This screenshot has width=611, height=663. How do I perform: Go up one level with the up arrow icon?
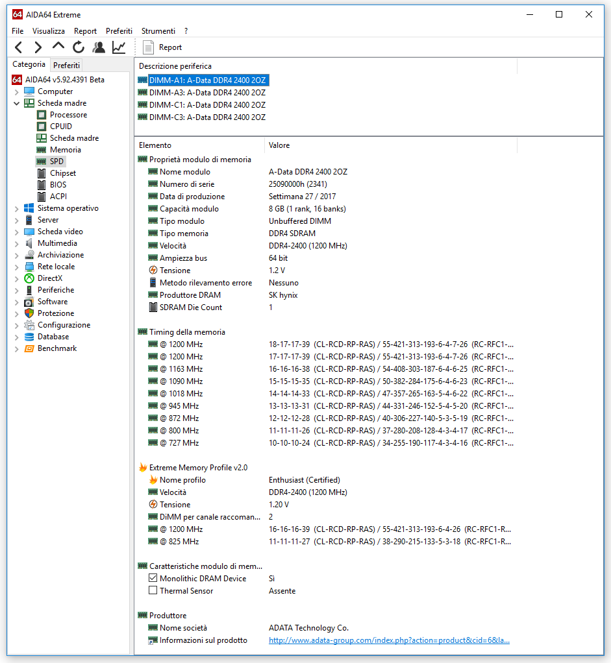58,46
